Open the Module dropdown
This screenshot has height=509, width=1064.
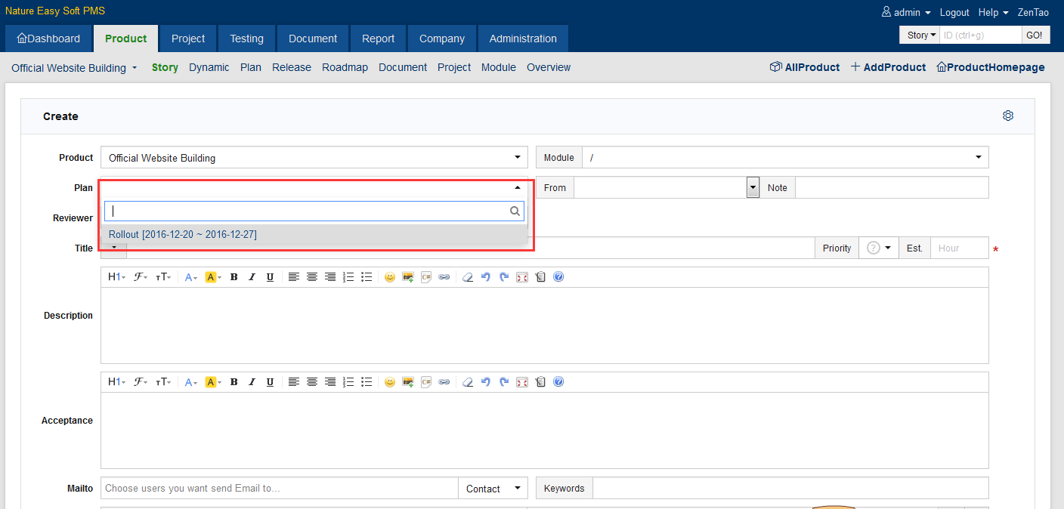[x=784, y=158]
